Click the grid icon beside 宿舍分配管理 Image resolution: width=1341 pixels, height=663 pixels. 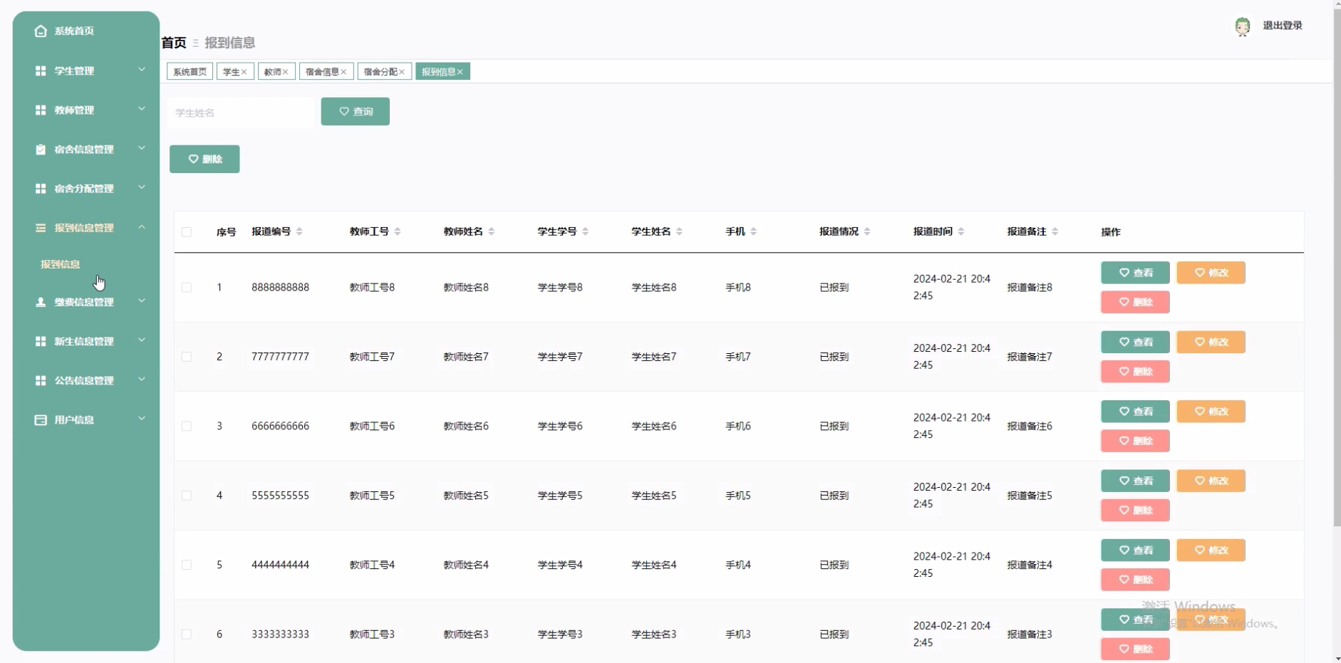point(41,188)
